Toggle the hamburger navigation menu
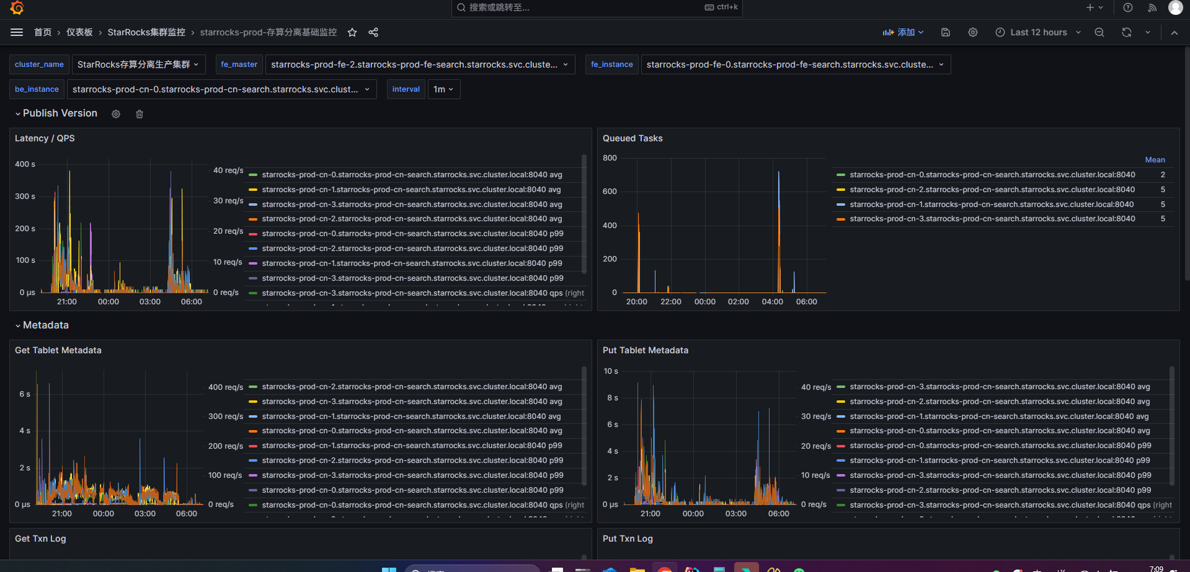The width and height of the screenshot is (1190, 572). coord(17,32)
